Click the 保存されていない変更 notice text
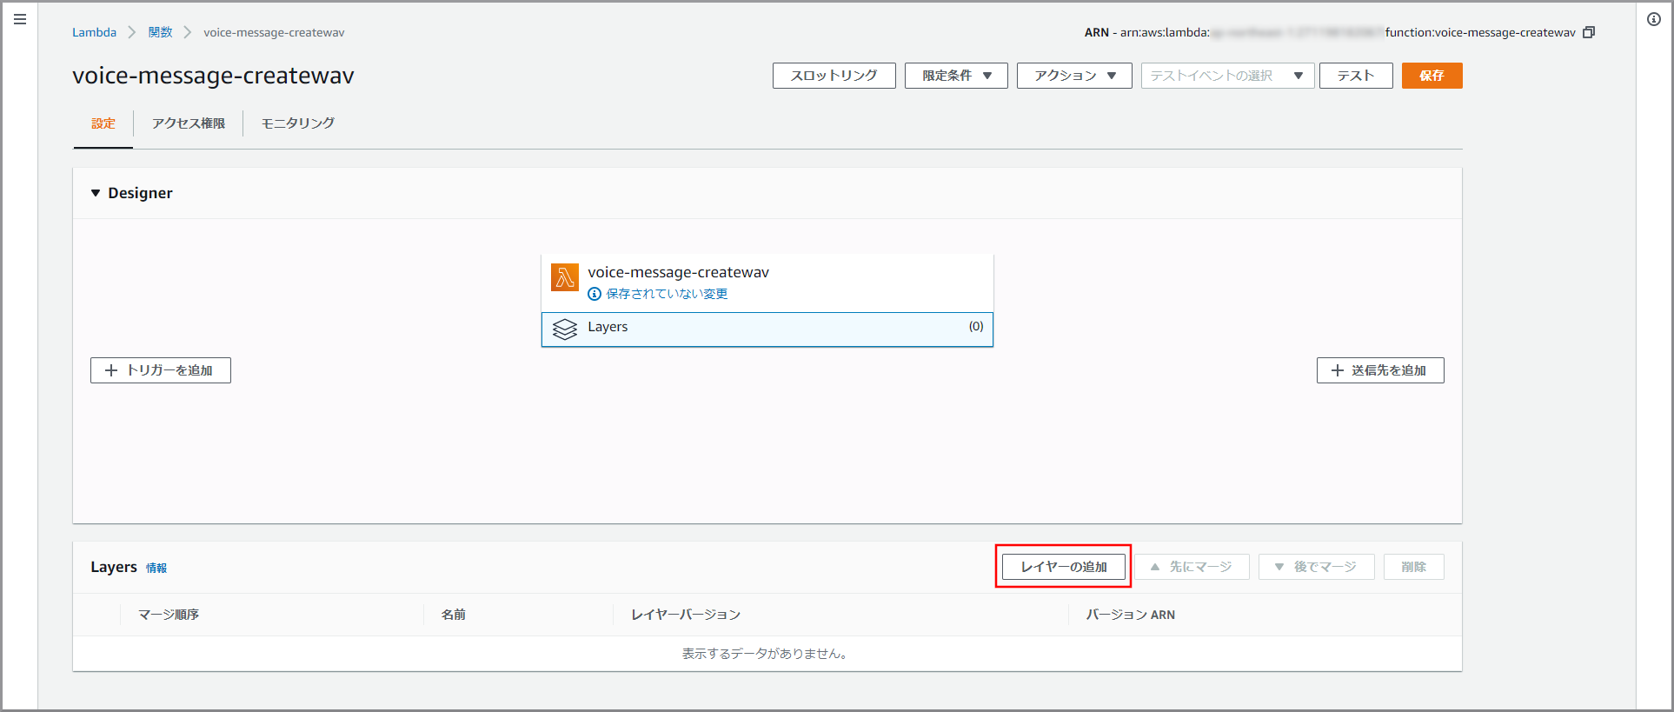 tap(667, 294)
